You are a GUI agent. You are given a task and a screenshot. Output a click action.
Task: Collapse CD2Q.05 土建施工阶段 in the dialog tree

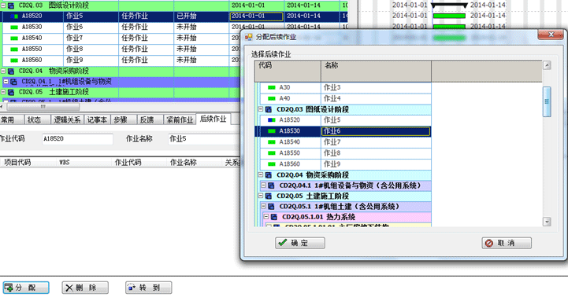tap(261, 196)
